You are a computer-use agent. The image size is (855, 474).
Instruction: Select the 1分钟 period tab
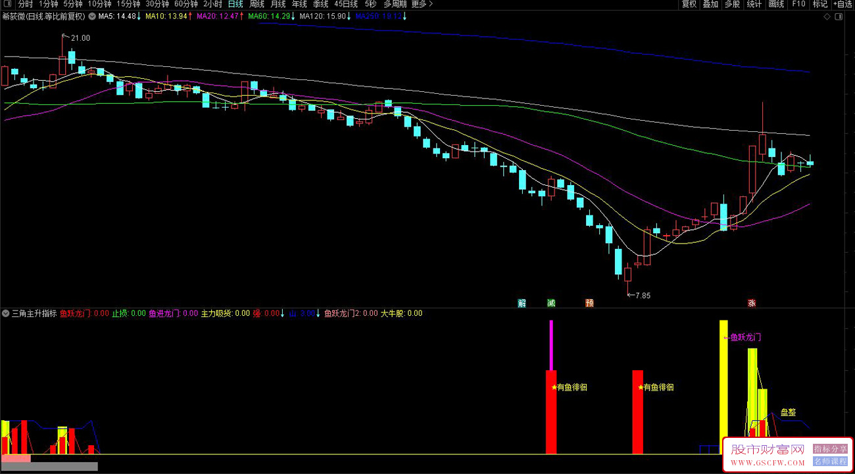pos(49,4)
